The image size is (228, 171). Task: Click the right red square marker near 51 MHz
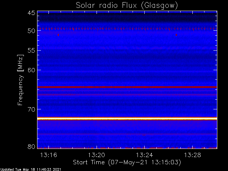point(176,35)
